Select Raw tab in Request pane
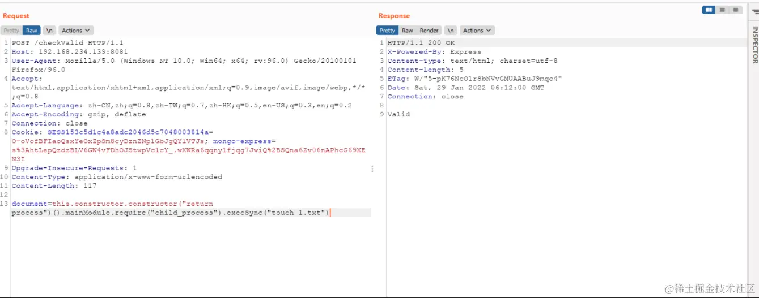The width and height of the screenshot is (759, 298). [32, 31]
